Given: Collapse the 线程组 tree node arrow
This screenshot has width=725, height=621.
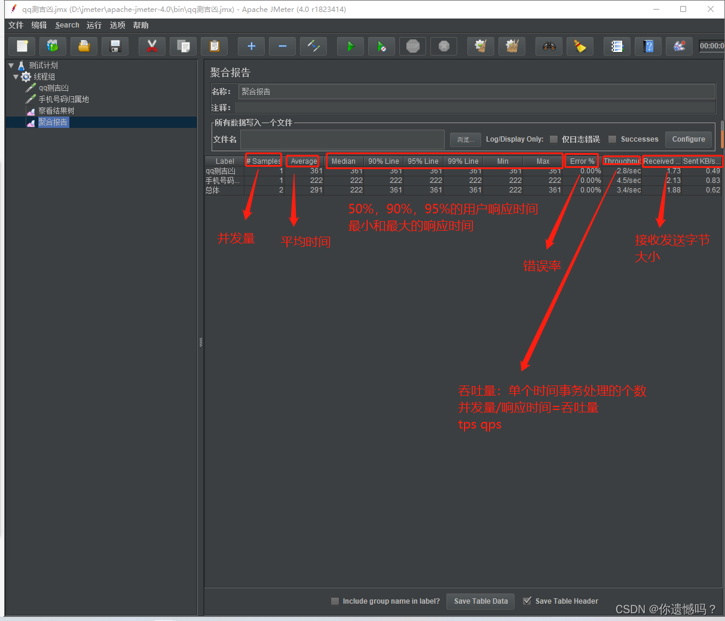Looking at the screenshot, I should (x=16, y=77).
